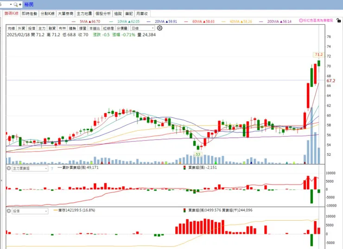The height and width of the screenshot is (249, 343).
Task: Click the pink info notice about red zones
Action: pos(316,20)
